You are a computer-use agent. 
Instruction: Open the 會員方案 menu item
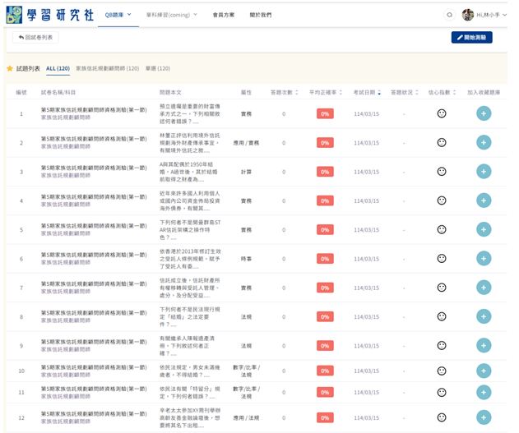click(223, 15)
